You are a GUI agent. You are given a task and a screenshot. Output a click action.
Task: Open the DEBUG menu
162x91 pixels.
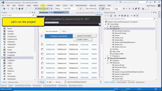36,6
